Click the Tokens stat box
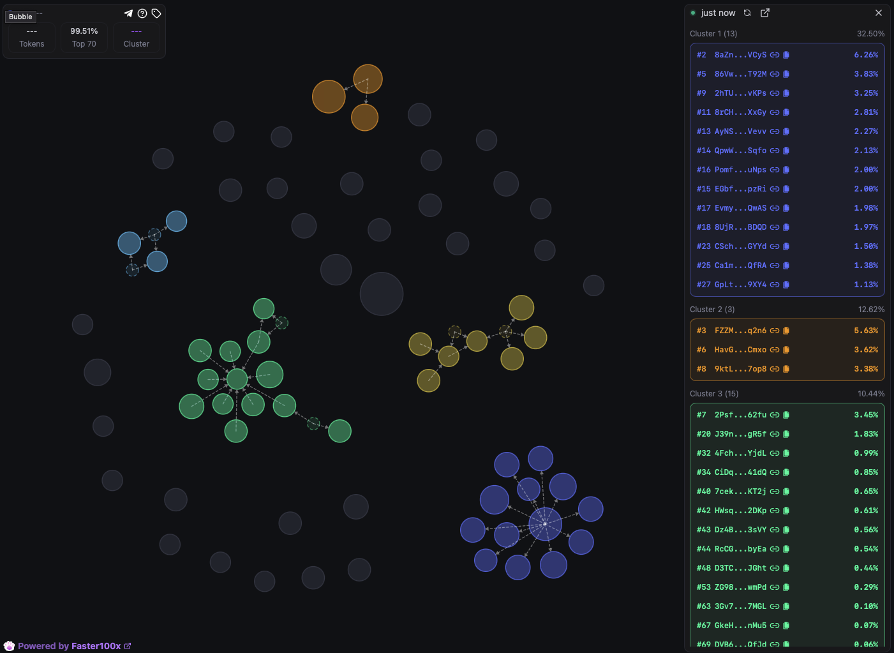Viewport: 894px width, 653px height. (32, 37)
